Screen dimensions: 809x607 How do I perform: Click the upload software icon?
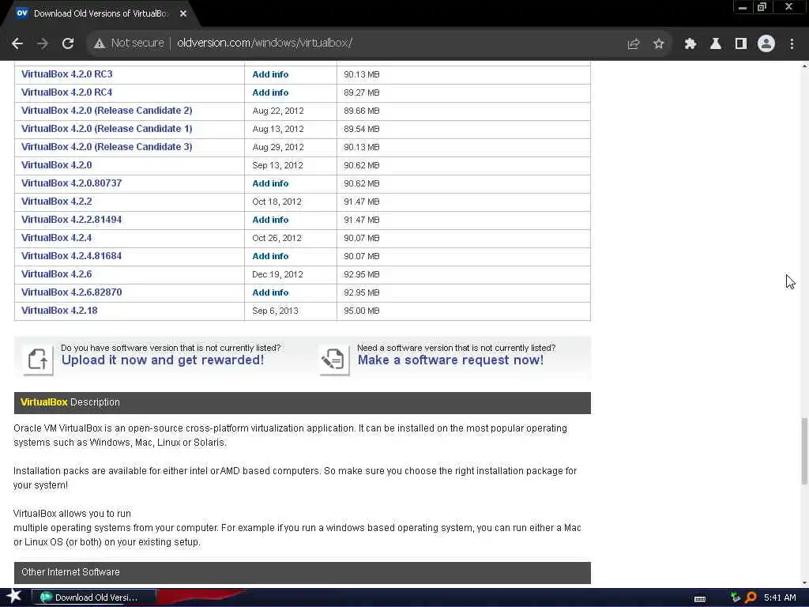coord(38,360)
